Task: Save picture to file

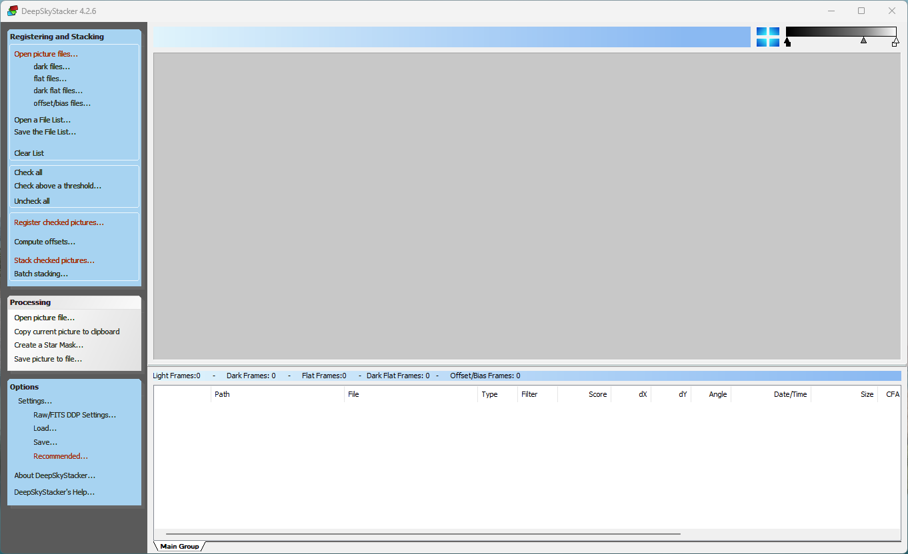Action: (x=48, y=359)
